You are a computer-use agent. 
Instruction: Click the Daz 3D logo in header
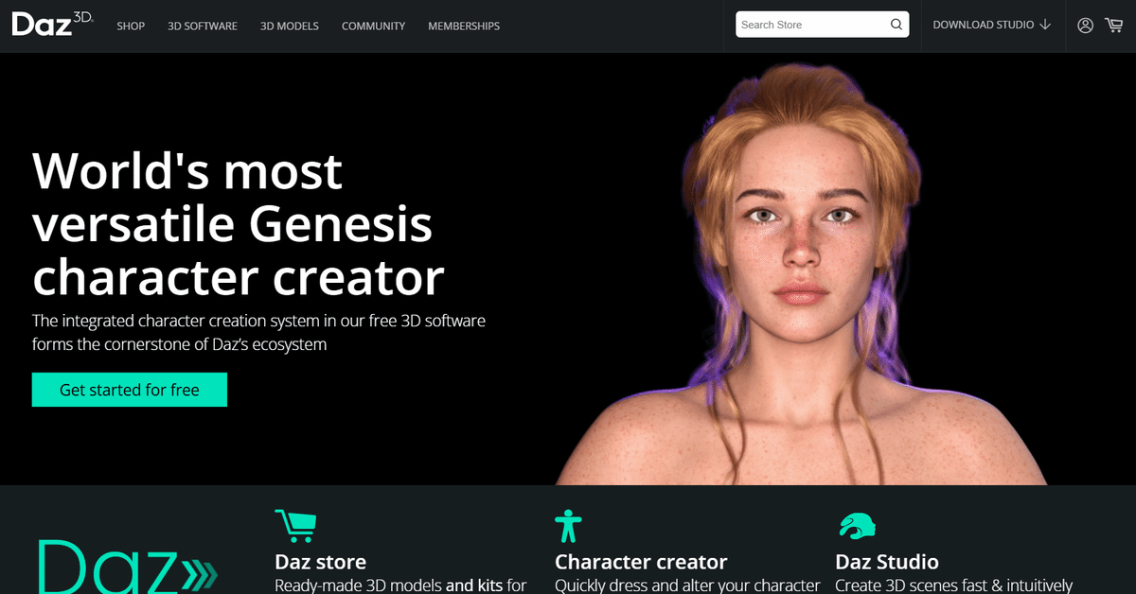[x=52, y=24]
